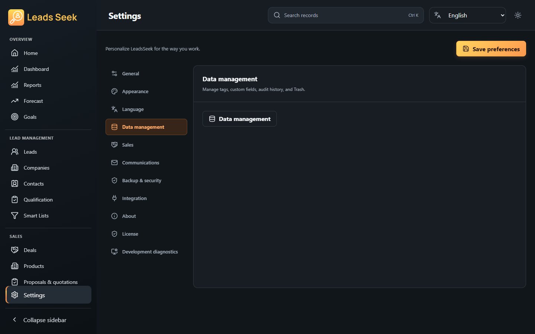
Task: Click the translate icon beside English
Action: (x=437, y=15)
